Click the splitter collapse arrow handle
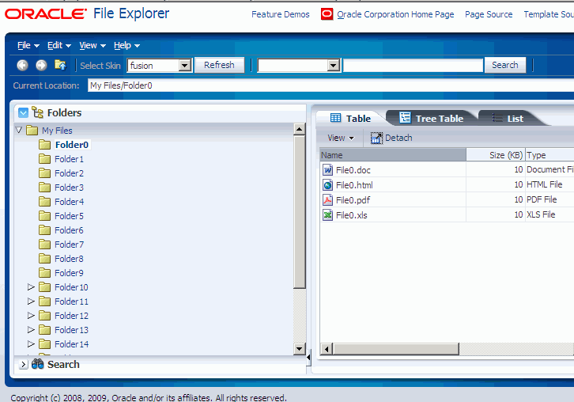574x402 pixels. 308,357
